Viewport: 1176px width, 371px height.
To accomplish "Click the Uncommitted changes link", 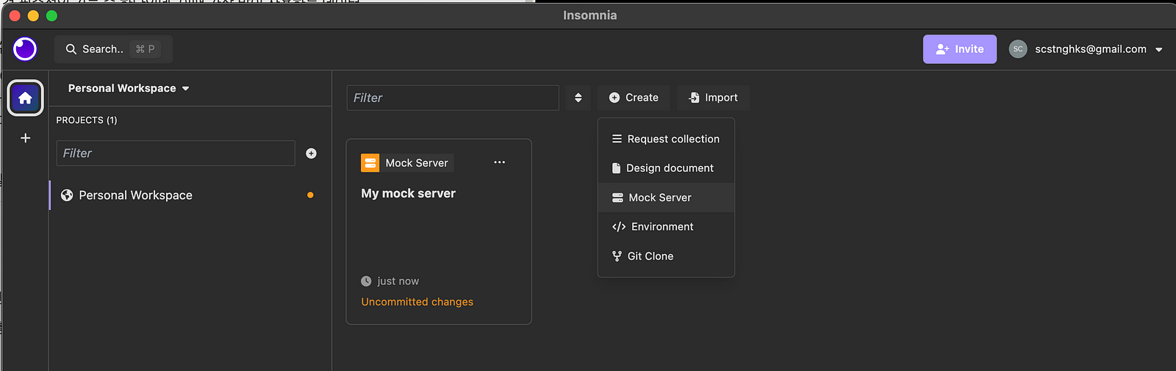I will [417, 302].
